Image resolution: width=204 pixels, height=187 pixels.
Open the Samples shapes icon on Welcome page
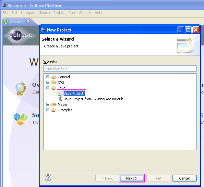pos(20,119)
